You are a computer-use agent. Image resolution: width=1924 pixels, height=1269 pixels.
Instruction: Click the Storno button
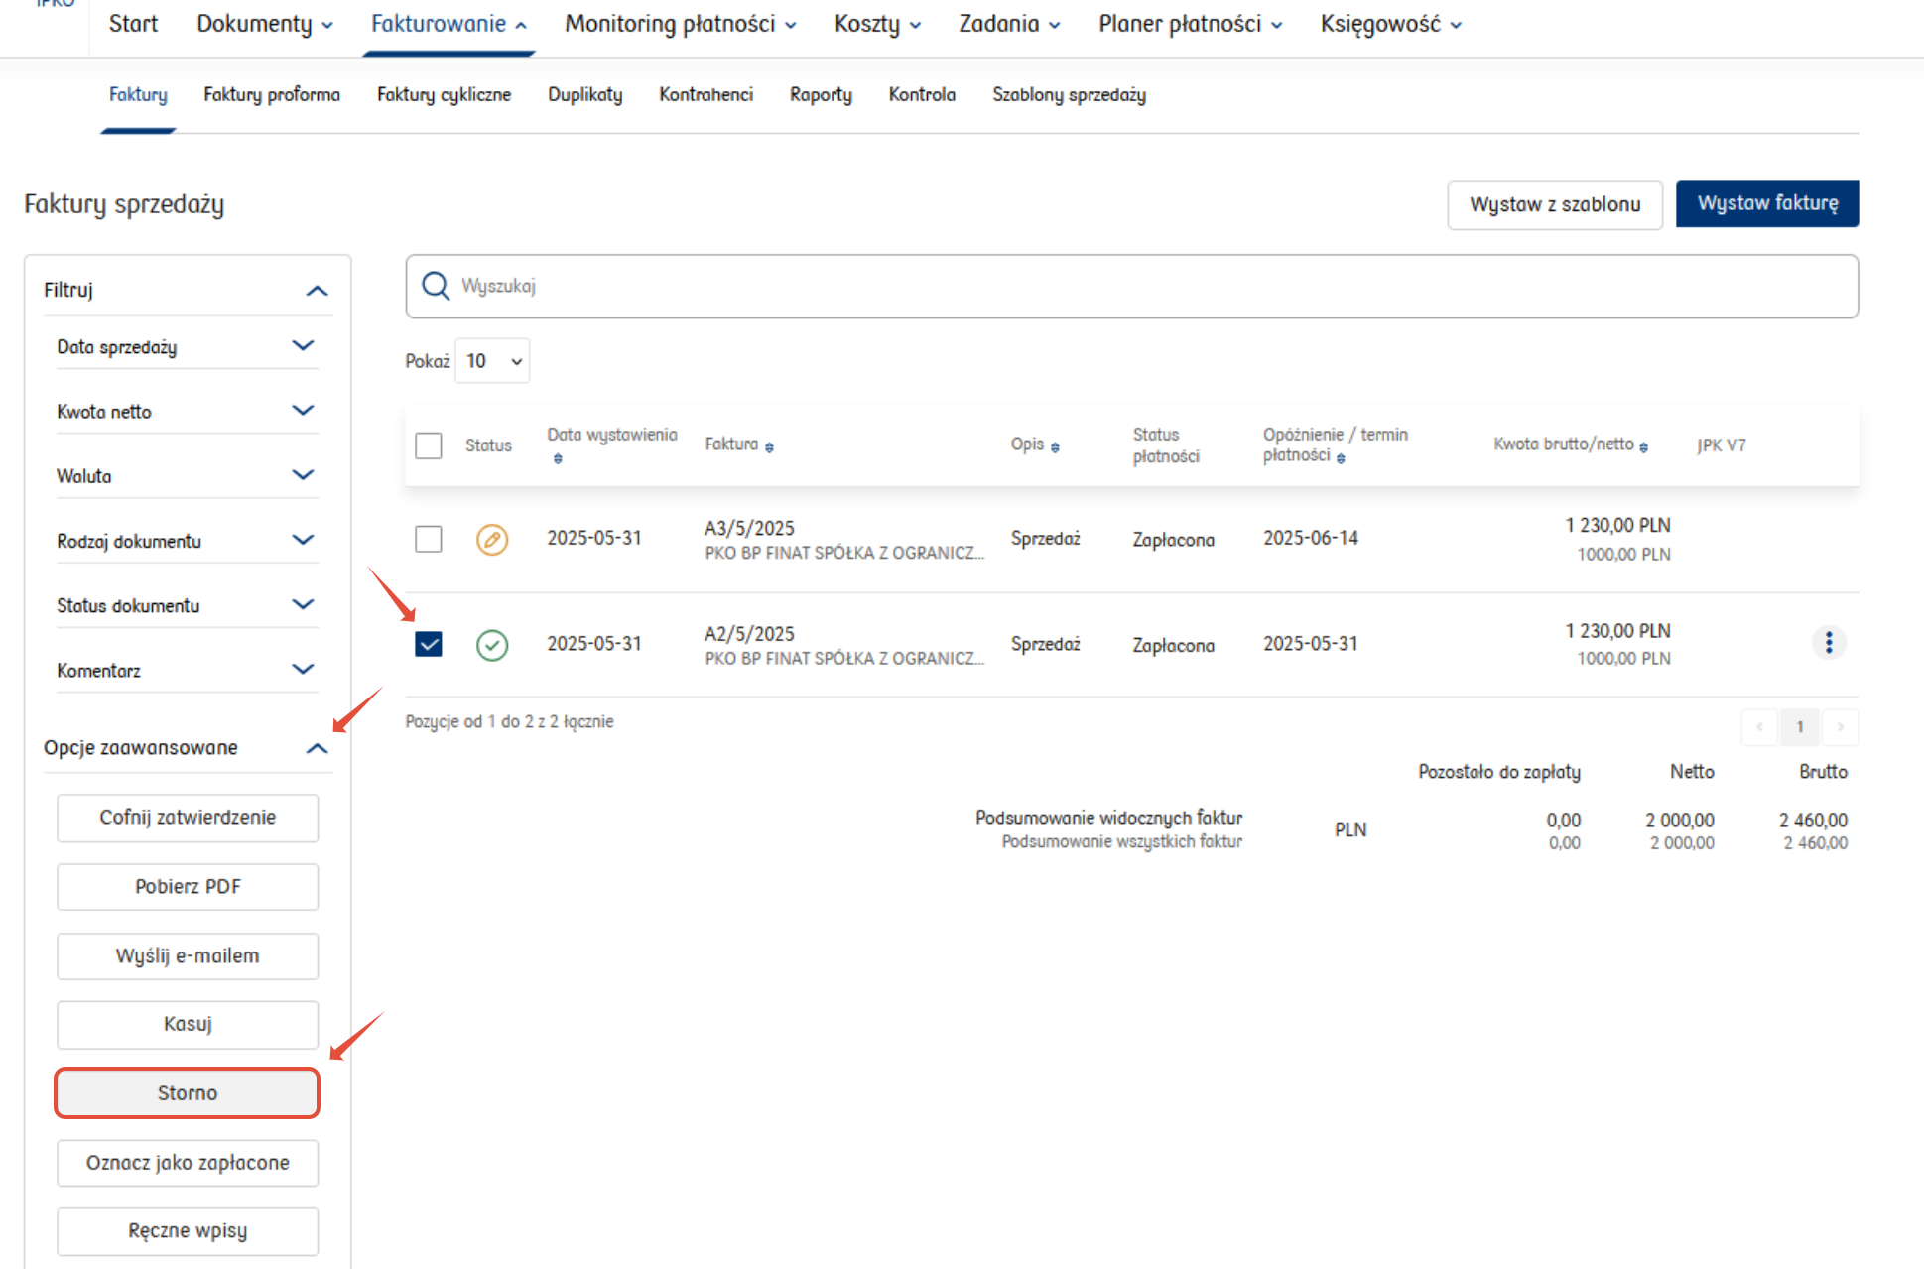tap(188, 1093)
